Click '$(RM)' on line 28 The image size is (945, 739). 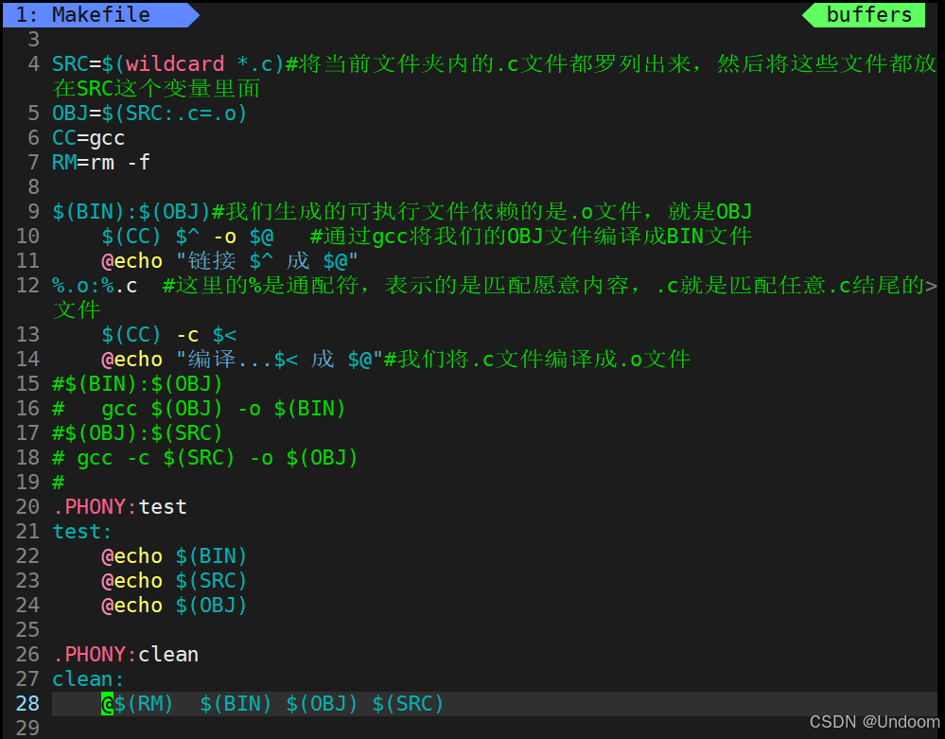144,704
